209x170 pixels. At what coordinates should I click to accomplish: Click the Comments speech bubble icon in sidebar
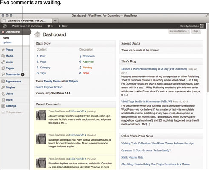pyautogui.click(x=3, y=74)
